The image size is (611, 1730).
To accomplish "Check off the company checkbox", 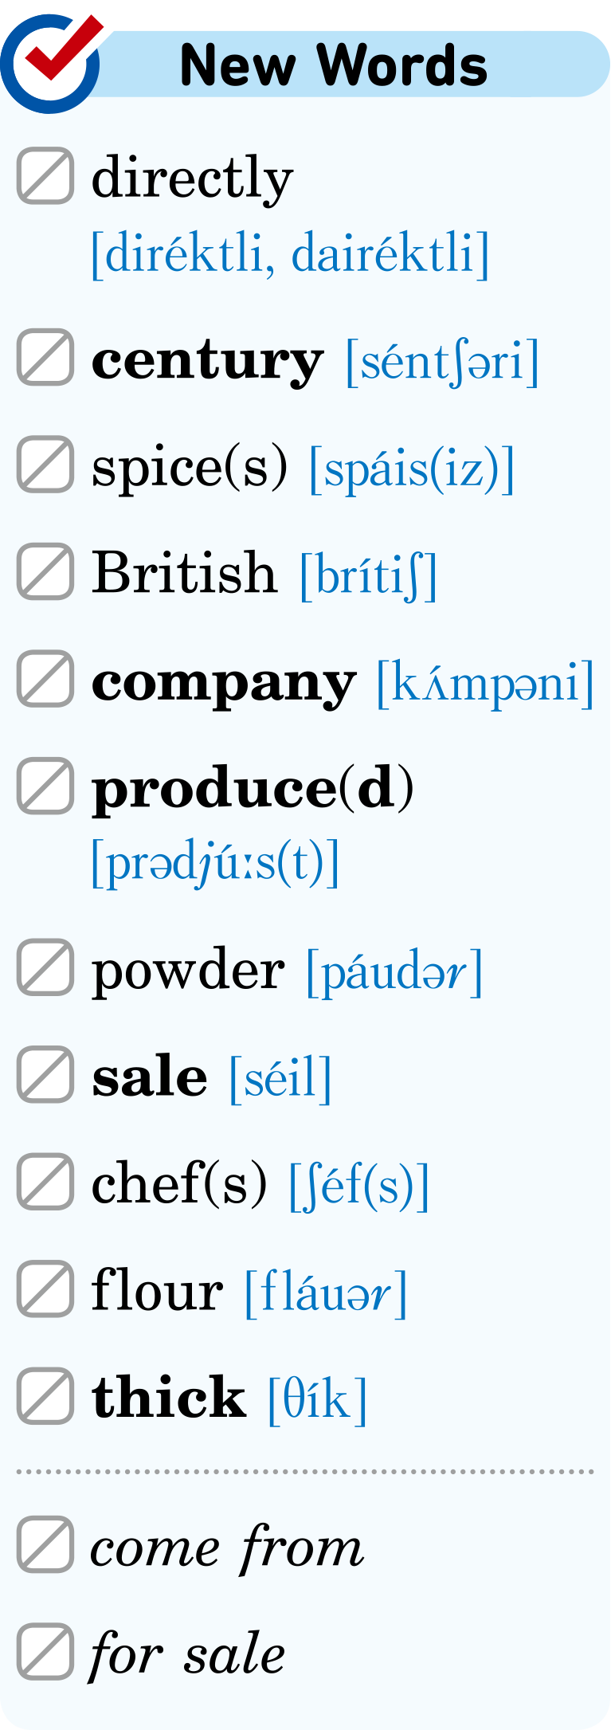I will click(45, 679).
